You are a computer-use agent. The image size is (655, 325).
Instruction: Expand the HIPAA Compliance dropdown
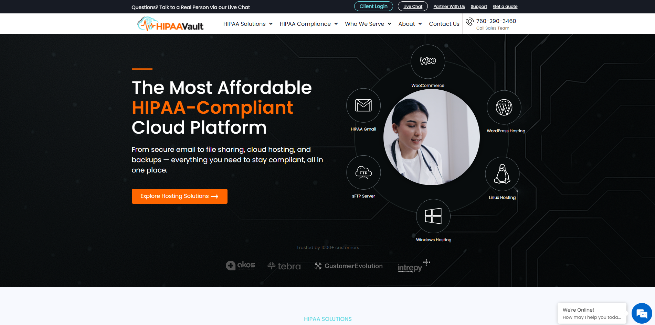(309, 24)
